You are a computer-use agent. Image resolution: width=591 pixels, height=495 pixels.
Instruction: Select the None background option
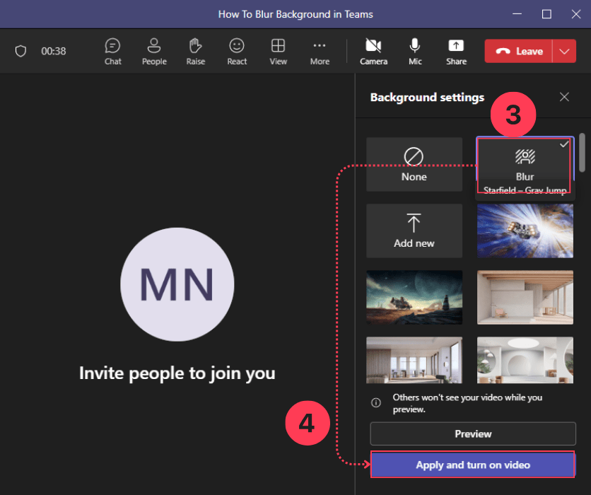coord(414,164)
